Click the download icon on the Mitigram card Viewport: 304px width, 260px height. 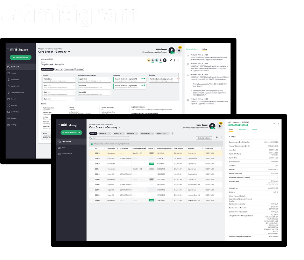(x=174, y=60)
